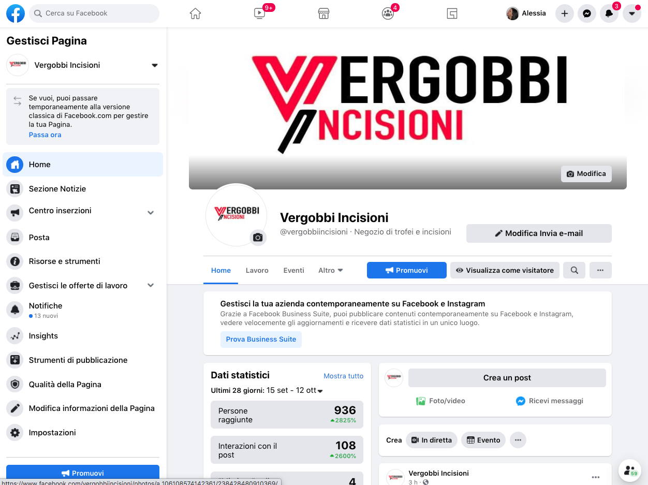
Task: Open the Marketplace icon in top bar
Action: (323, 13)
